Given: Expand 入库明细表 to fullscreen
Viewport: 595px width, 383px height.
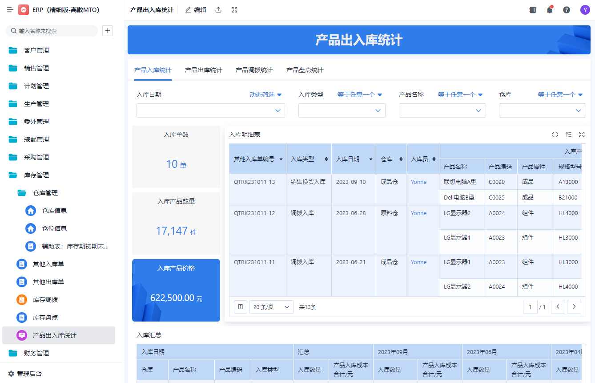Looking at the screenshot, I should pyautogui.click(x=582, y=134).
